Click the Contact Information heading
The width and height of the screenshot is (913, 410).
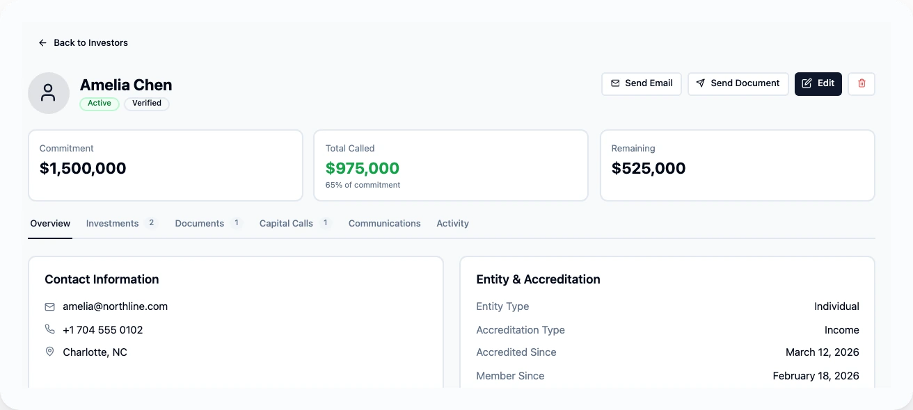(102, 279)
